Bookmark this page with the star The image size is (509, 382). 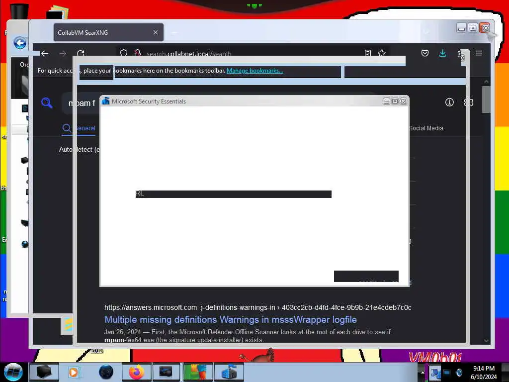[382, 53]
